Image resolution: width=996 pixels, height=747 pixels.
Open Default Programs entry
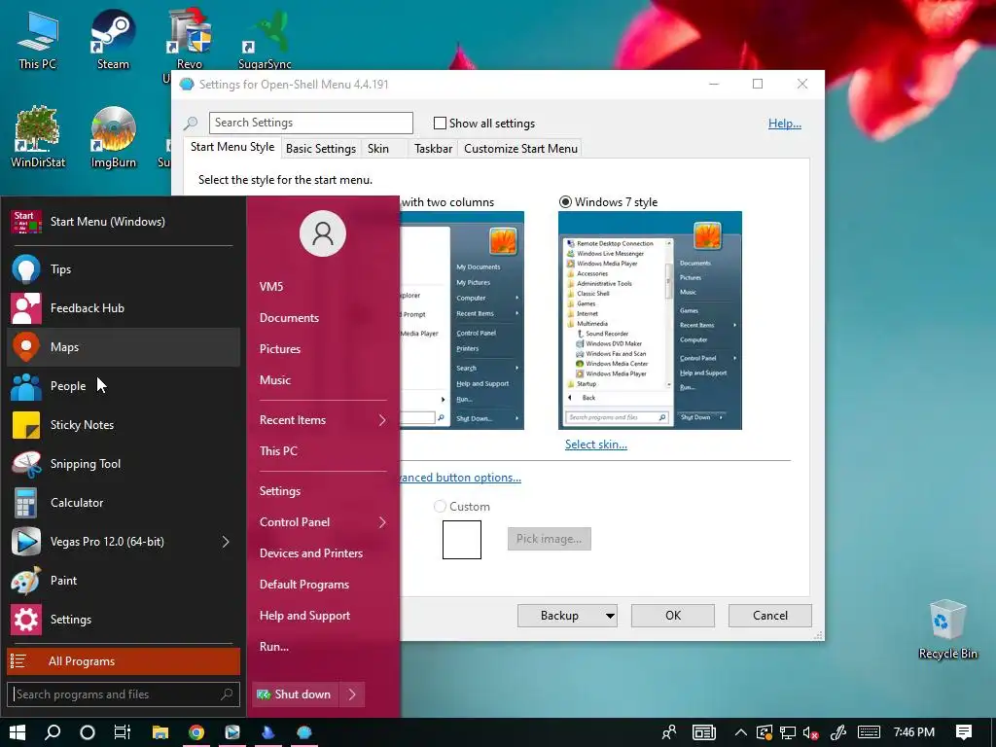coord(304,585)
